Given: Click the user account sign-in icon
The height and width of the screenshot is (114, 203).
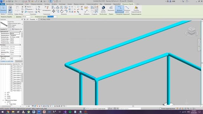Looking at the screenshot, I should [171, 1].
